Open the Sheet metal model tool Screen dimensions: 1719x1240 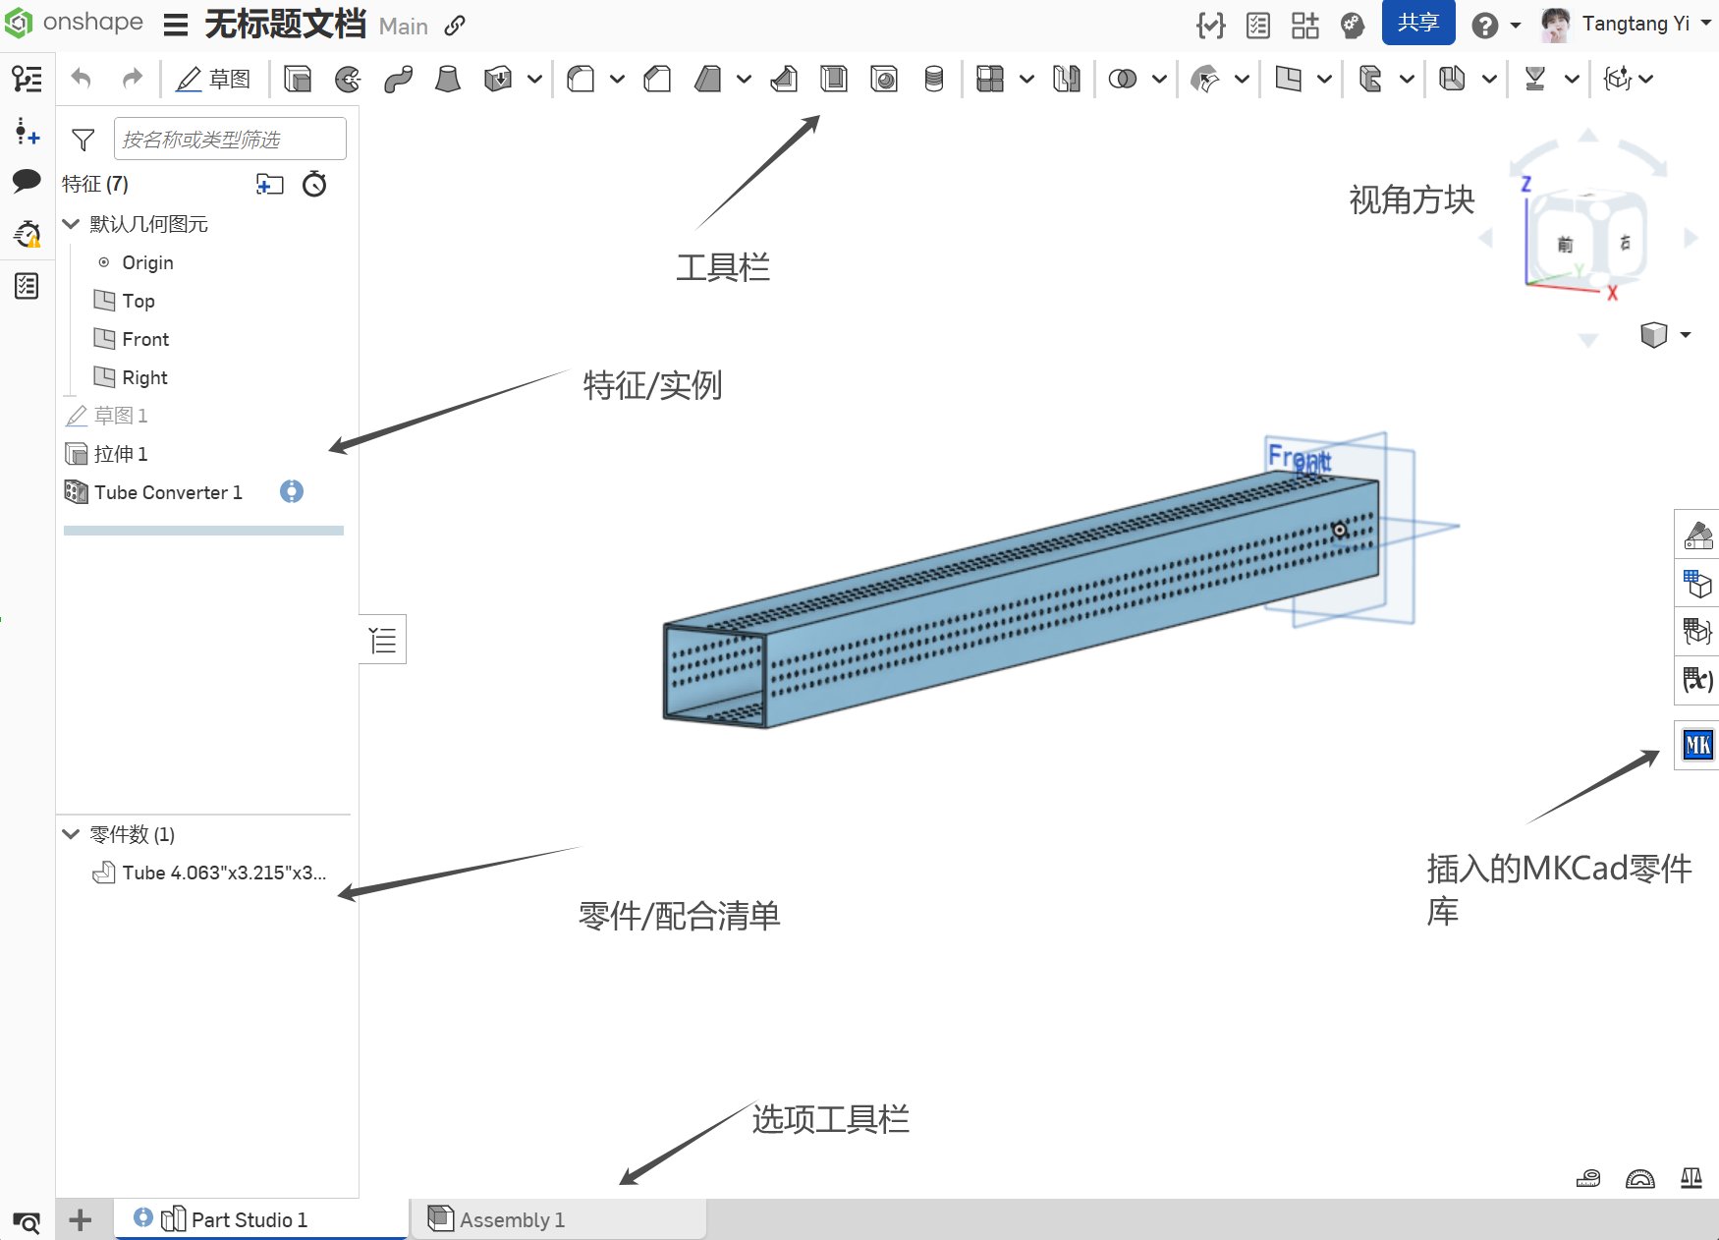(x=1370, y=79)
